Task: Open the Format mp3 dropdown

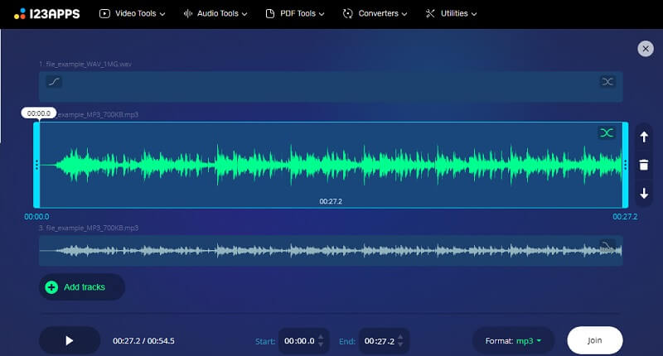Action: 519,340
